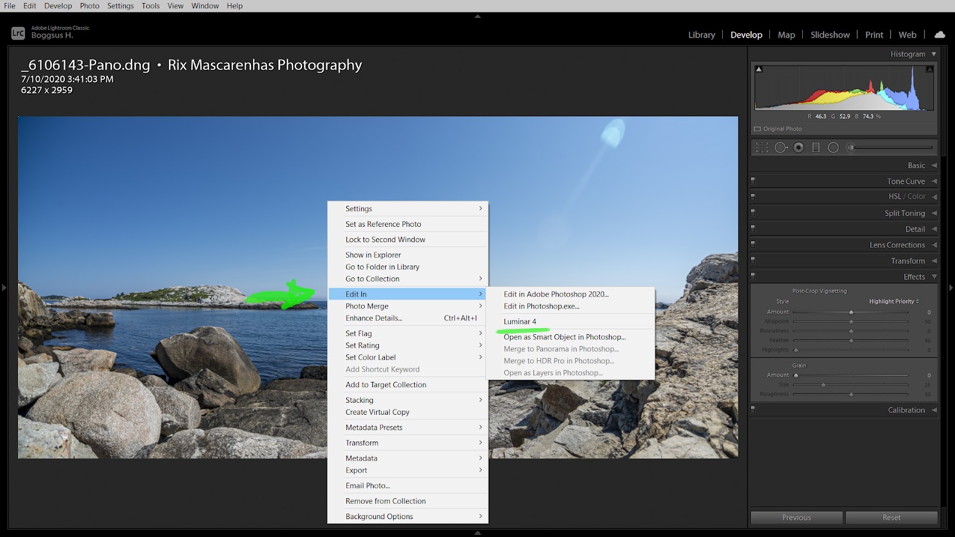This screenshot has width=955, height=537.
Task: Switch to the Slideshow module
Action: coord(830,35)
